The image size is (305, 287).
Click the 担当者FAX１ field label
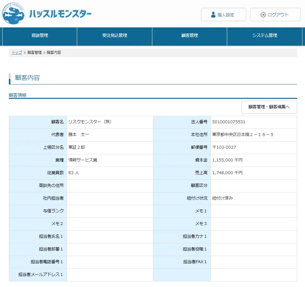[195, 262]
